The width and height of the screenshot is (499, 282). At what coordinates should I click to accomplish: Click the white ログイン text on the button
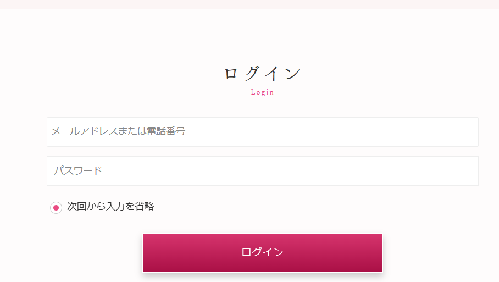(x=262, y=252)
